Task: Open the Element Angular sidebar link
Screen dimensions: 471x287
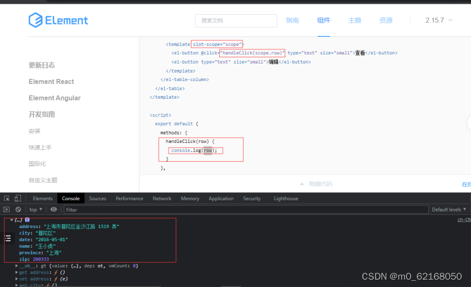Action: click(55, 98)
